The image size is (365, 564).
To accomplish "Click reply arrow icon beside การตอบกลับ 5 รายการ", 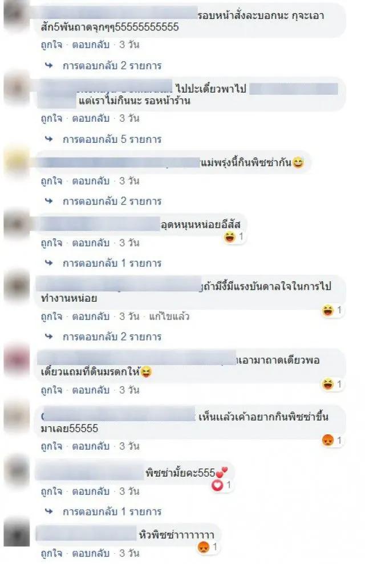I will (49, 139).
